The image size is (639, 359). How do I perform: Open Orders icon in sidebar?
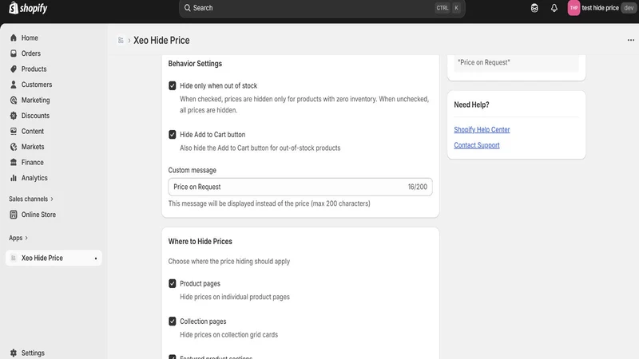[x=14, y=53]
